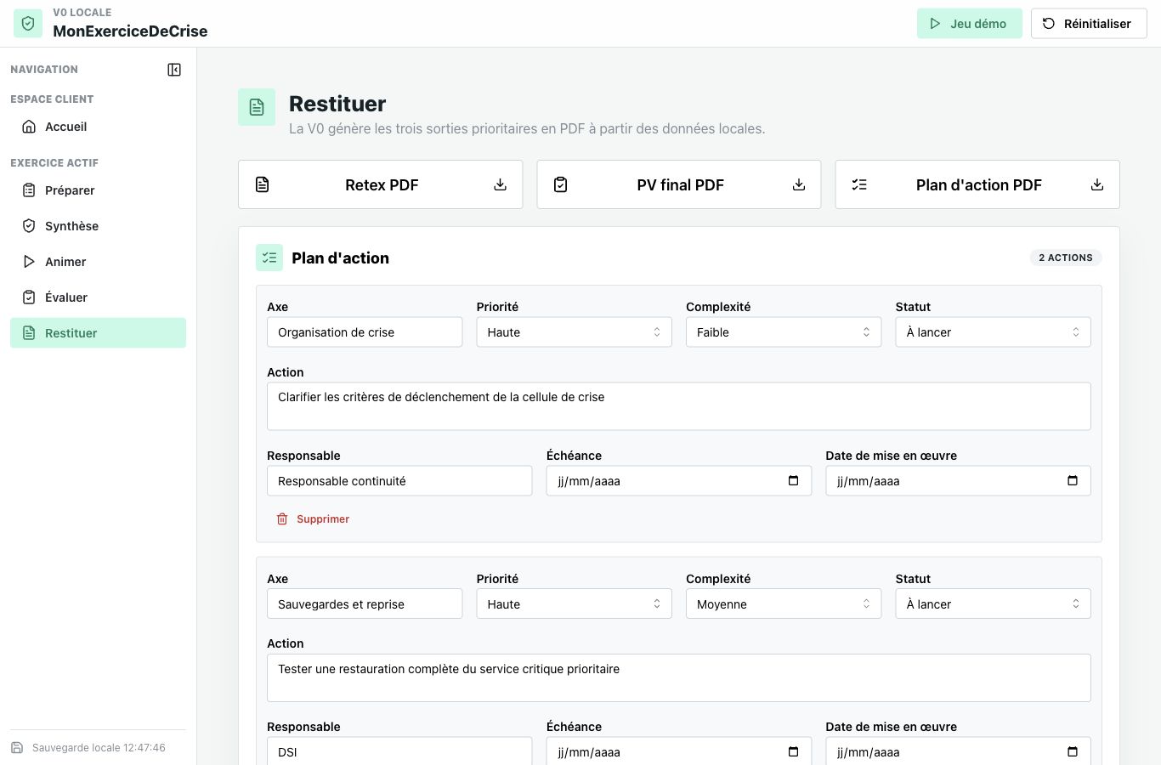Focus the Date de mise en œuvre field of first action
1161x765 pixels.
coord(958,481)
